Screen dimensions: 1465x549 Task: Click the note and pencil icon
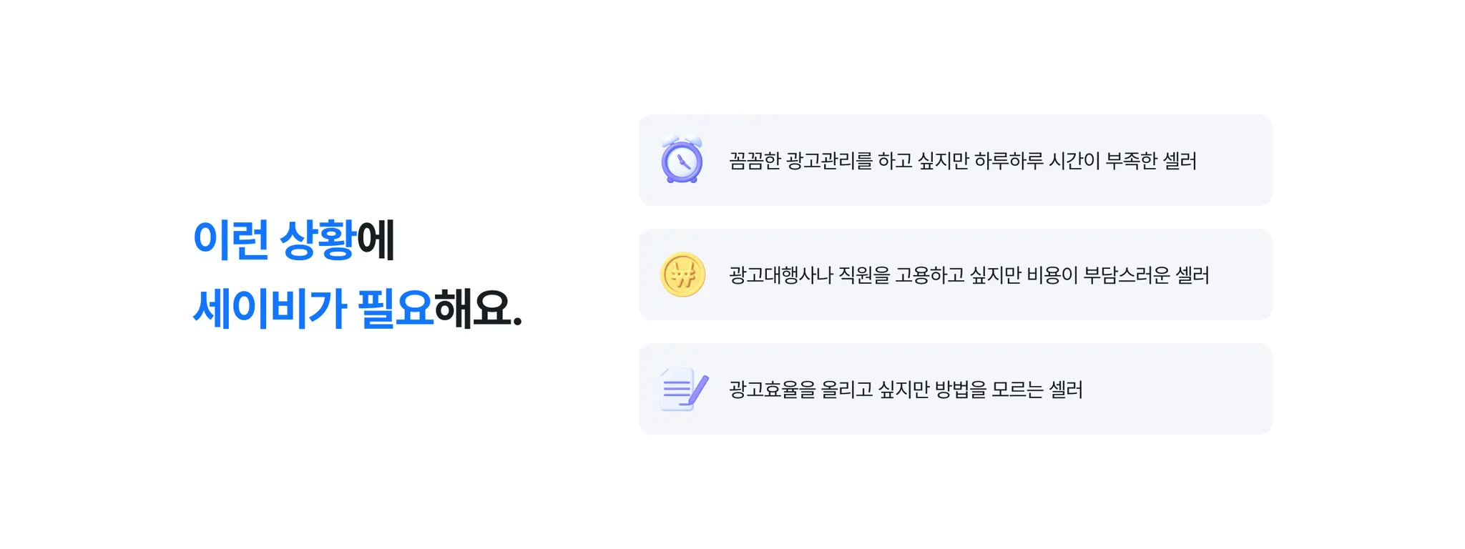683,389
